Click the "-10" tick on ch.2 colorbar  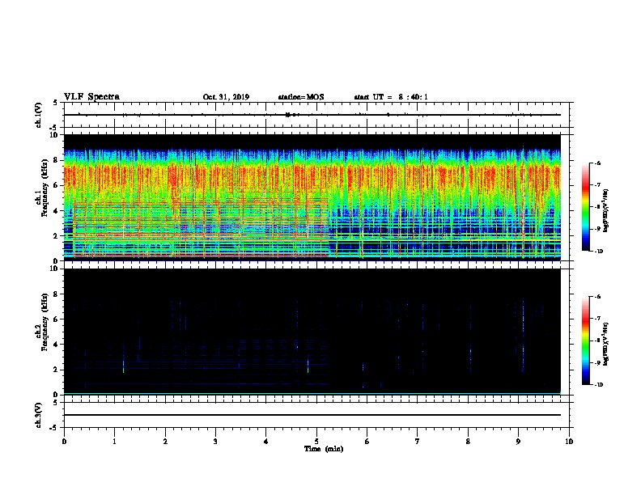click(x=599, y=384)
